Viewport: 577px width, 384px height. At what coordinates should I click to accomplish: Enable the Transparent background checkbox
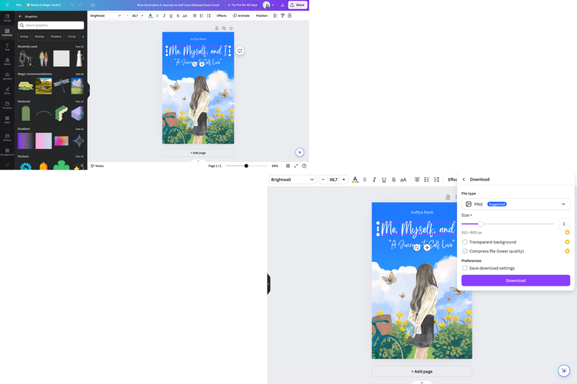tap(465, 242)
